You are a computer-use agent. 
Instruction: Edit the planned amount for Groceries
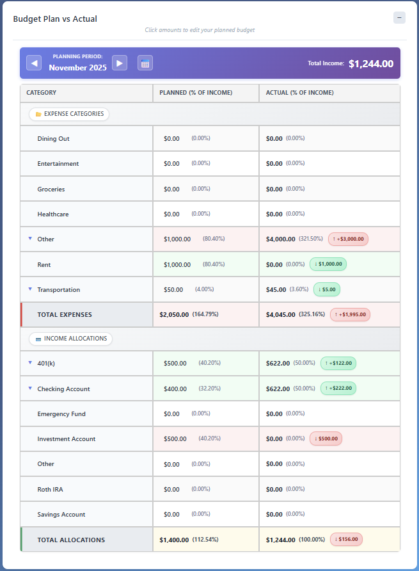pyautogui.click(x=170, y=189)
